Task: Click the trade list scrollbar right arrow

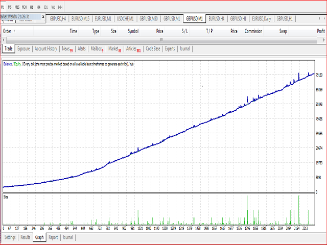Action: 323,40
